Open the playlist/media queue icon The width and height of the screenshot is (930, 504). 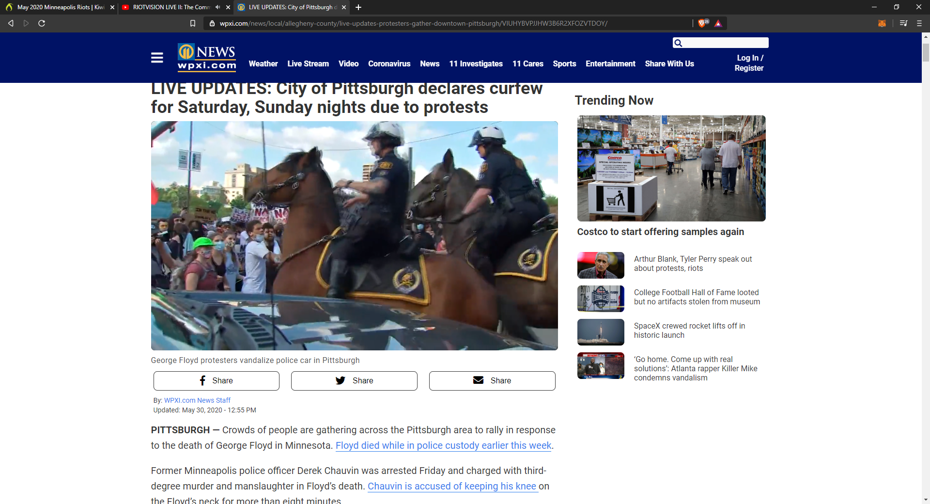903,23
